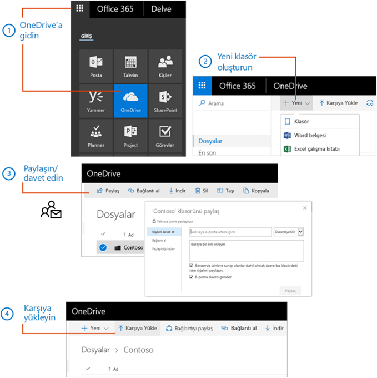Open the Görevler tasks tile
Image resolution: width=377 pixels, height=378 pixels.
point(165,136)
